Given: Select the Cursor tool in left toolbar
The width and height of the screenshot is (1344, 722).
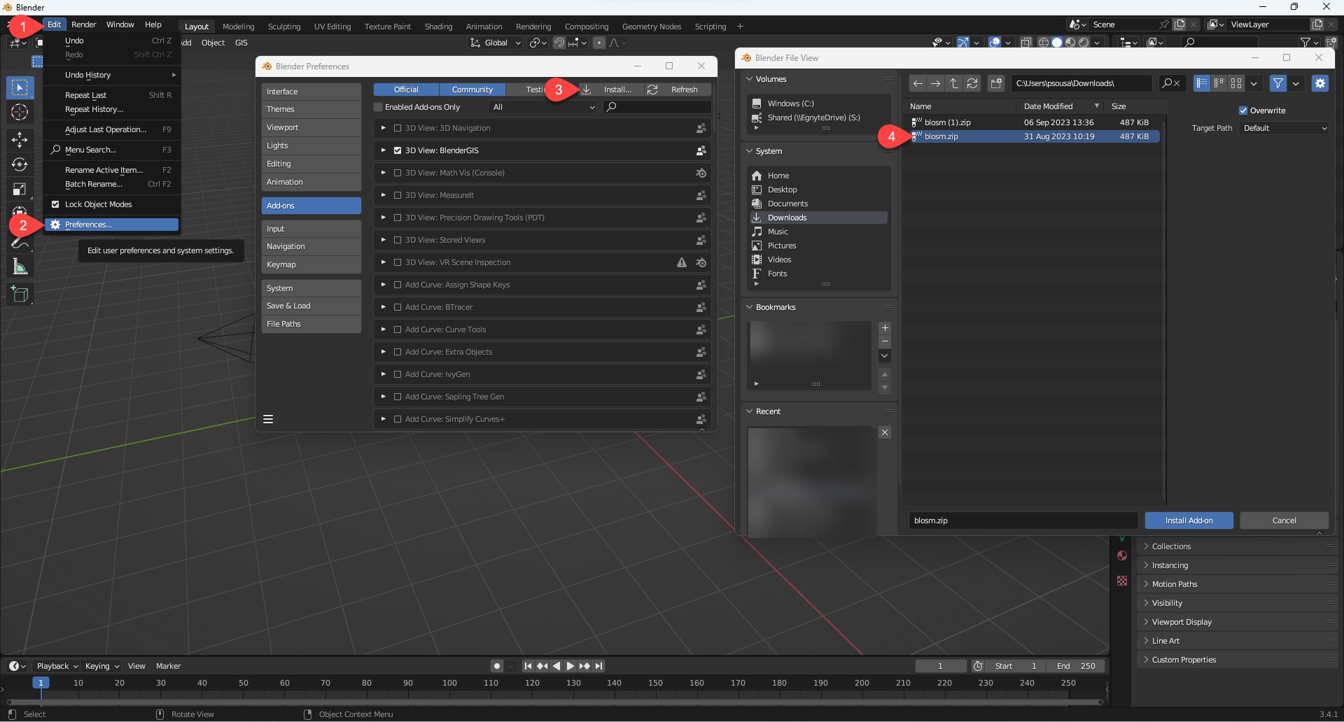Looking at the screenshot, I should [20, 112].
